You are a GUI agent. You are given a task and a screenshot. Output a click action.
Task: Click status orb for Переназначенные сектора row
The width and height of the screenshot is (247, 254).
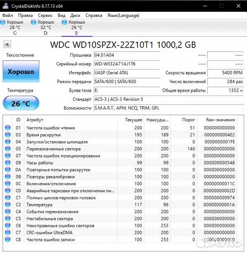pos(8,149)
